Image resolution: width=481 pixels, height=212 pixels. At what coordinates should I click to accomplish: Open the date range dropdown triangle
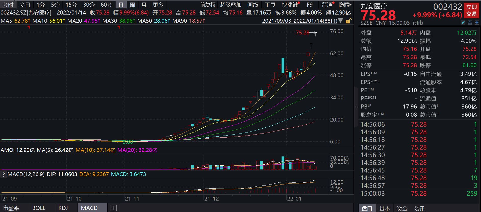pos(340,21)
